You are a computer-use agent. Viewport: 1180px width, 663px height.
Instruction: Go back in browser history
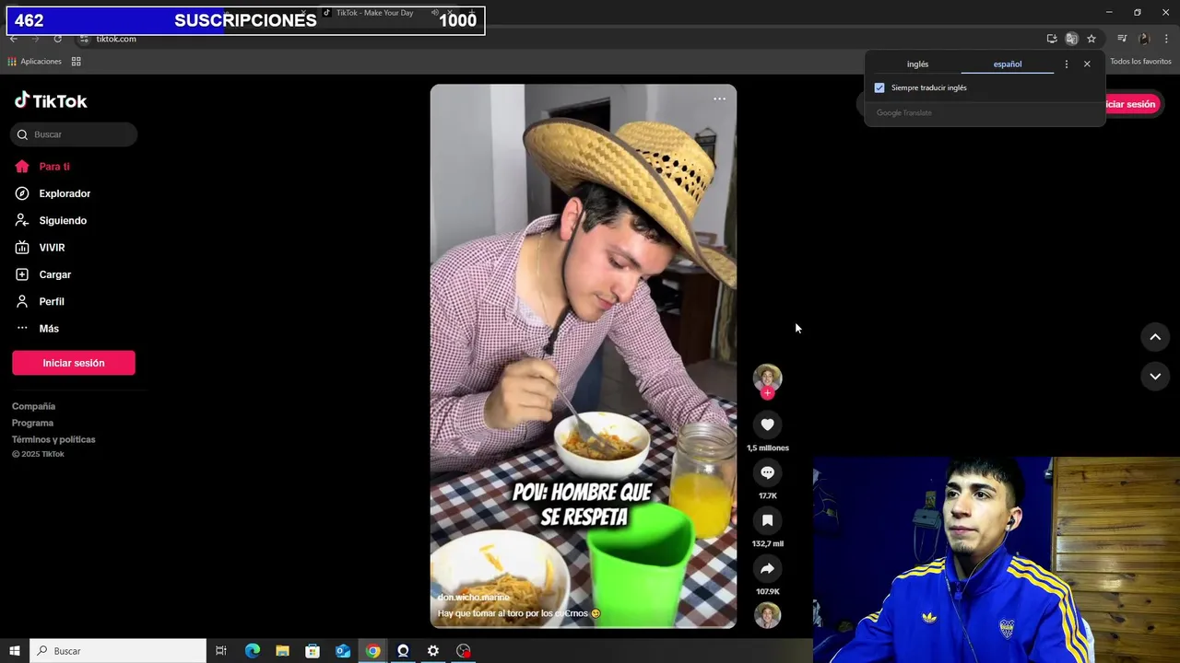pos(13,39)
